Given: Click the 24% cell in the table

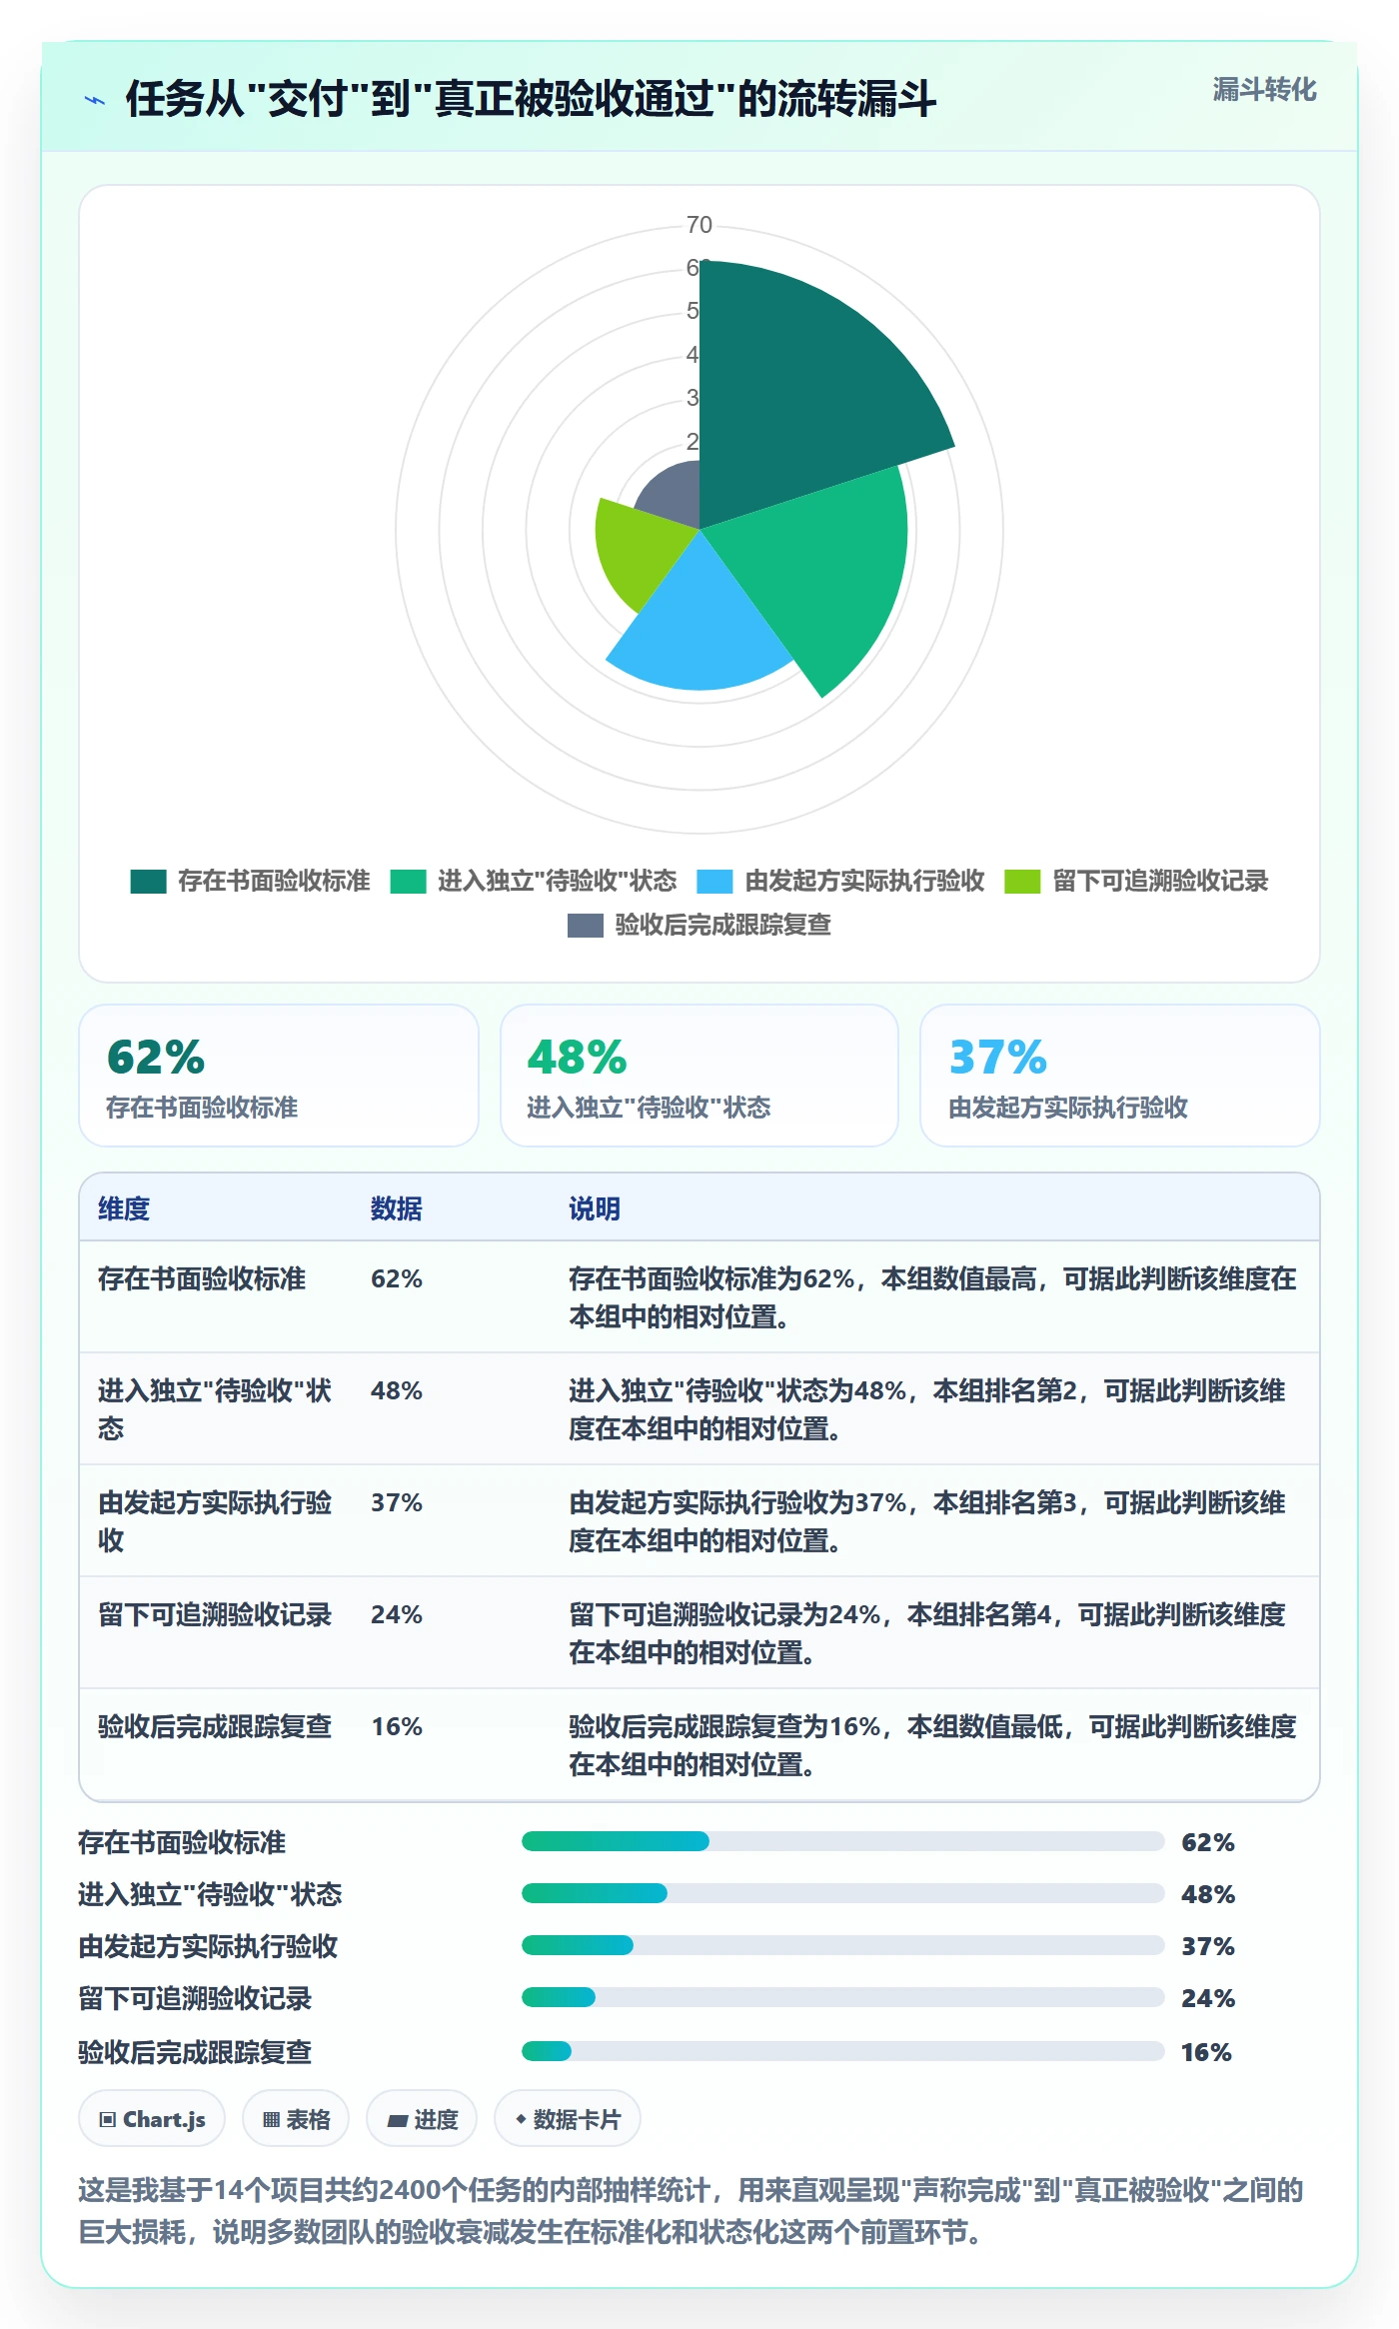Looking at the screenshot, I should [397, 1614].
